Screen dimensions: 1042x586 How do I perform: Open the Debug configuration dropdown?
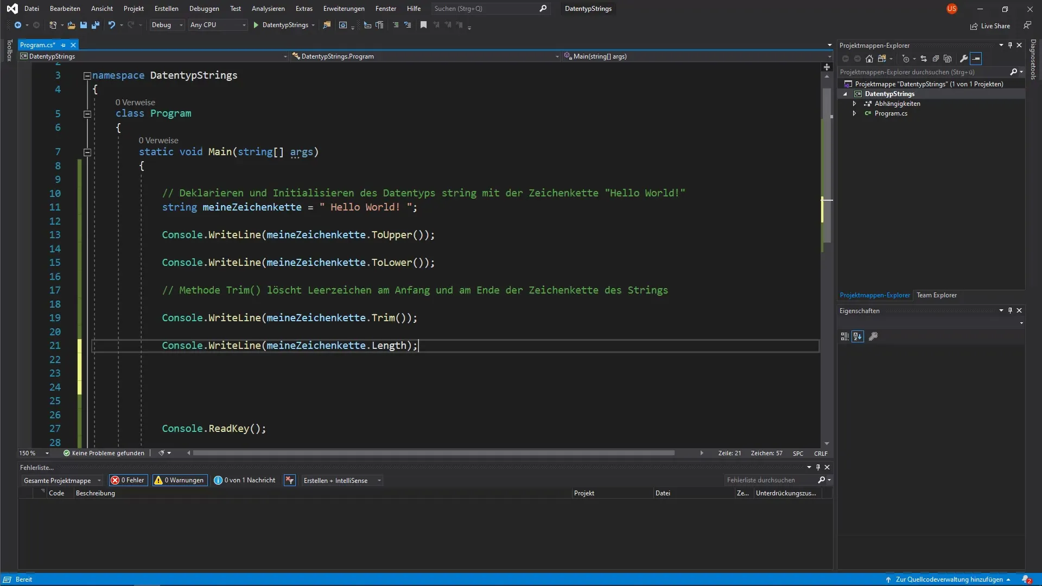(x=167, y=25)
